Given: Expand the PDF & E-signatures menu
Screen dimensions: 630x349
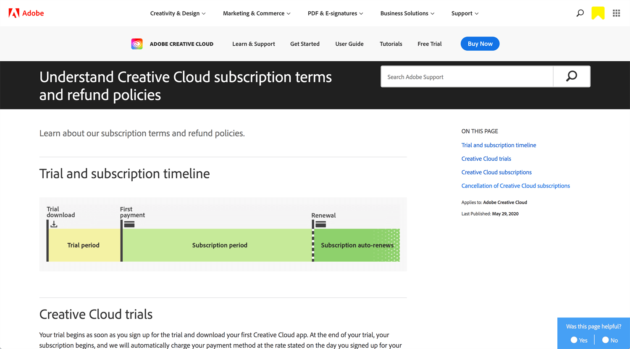Looking at the screenshot, I should coord(335,13).
